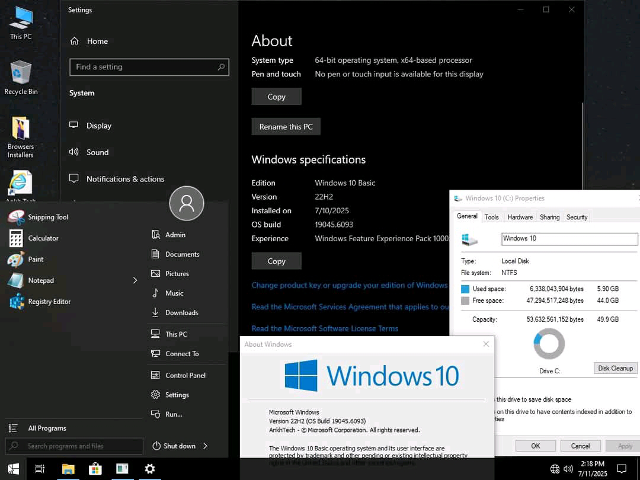This screenshot has height=480, width=640.
Task: Click the Search programs and files box
Action: [74, 446]
